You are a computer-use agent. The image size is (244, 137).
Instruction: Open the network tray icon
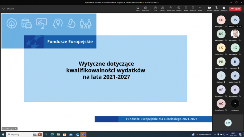[224, 134]
